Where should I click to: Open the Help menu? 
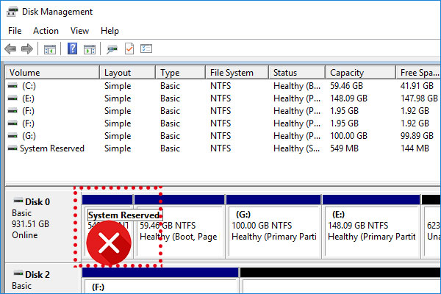click(x=110, y=31)
